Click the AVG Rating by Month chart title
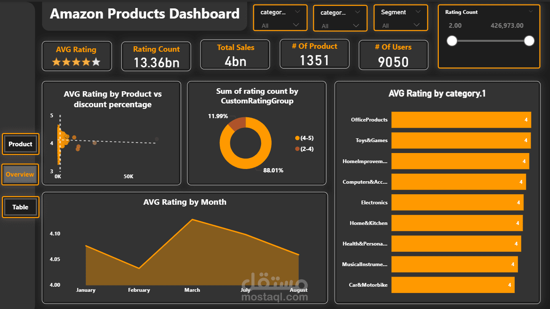 point(185,202)
